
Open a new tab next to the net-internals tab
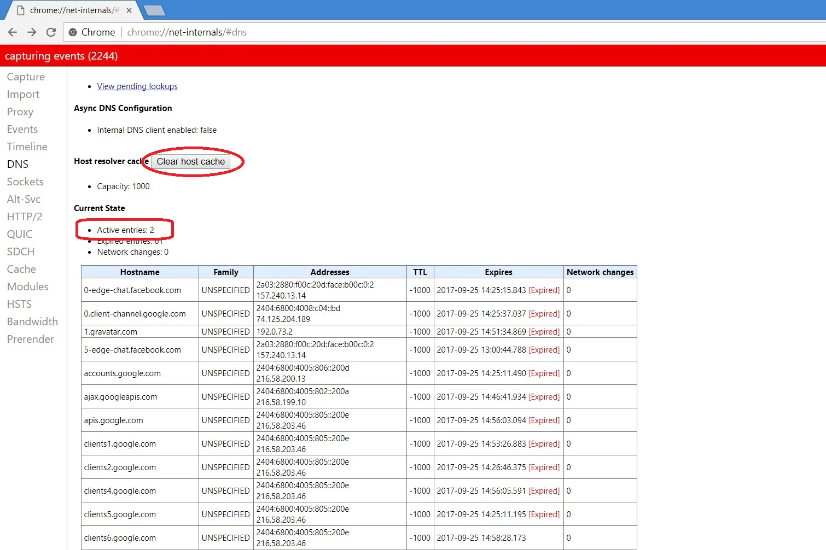pyautogui.click(x=155, y=10)
